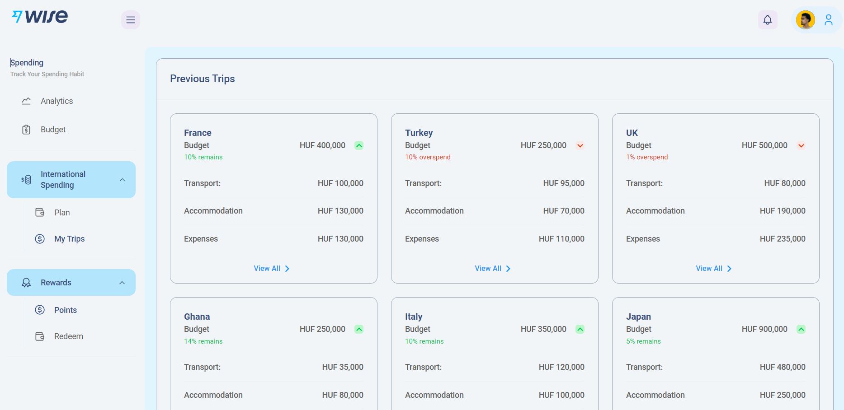Collapse the Rewards section chevron
This screenshot has width=844, height=410.
pos(122,283)
